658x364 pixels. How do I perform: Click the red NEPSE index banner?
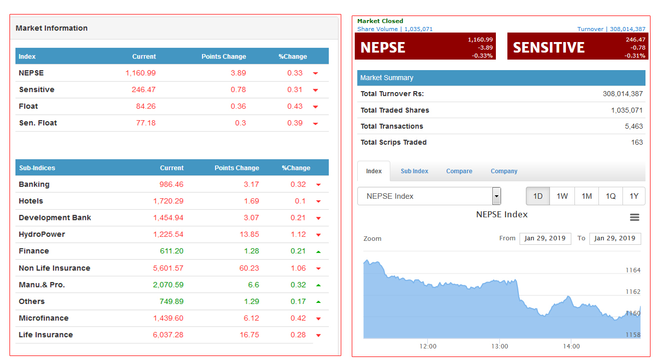(425, 47)
